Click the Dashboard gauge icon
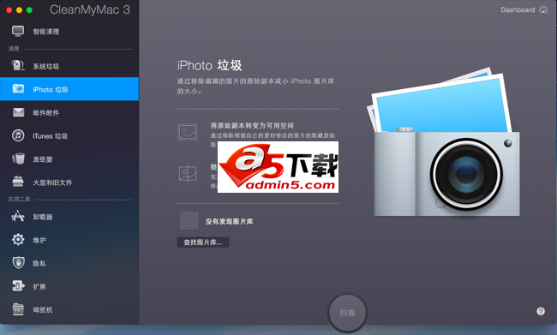Image resolution: width=557 pixels, height=335 pixels. 543,10
